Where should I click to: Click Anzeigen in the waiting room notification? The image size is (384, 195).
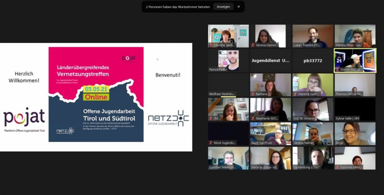tap(223, 7)
